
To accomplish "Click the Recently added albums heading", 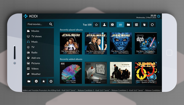I will [71, 59].
